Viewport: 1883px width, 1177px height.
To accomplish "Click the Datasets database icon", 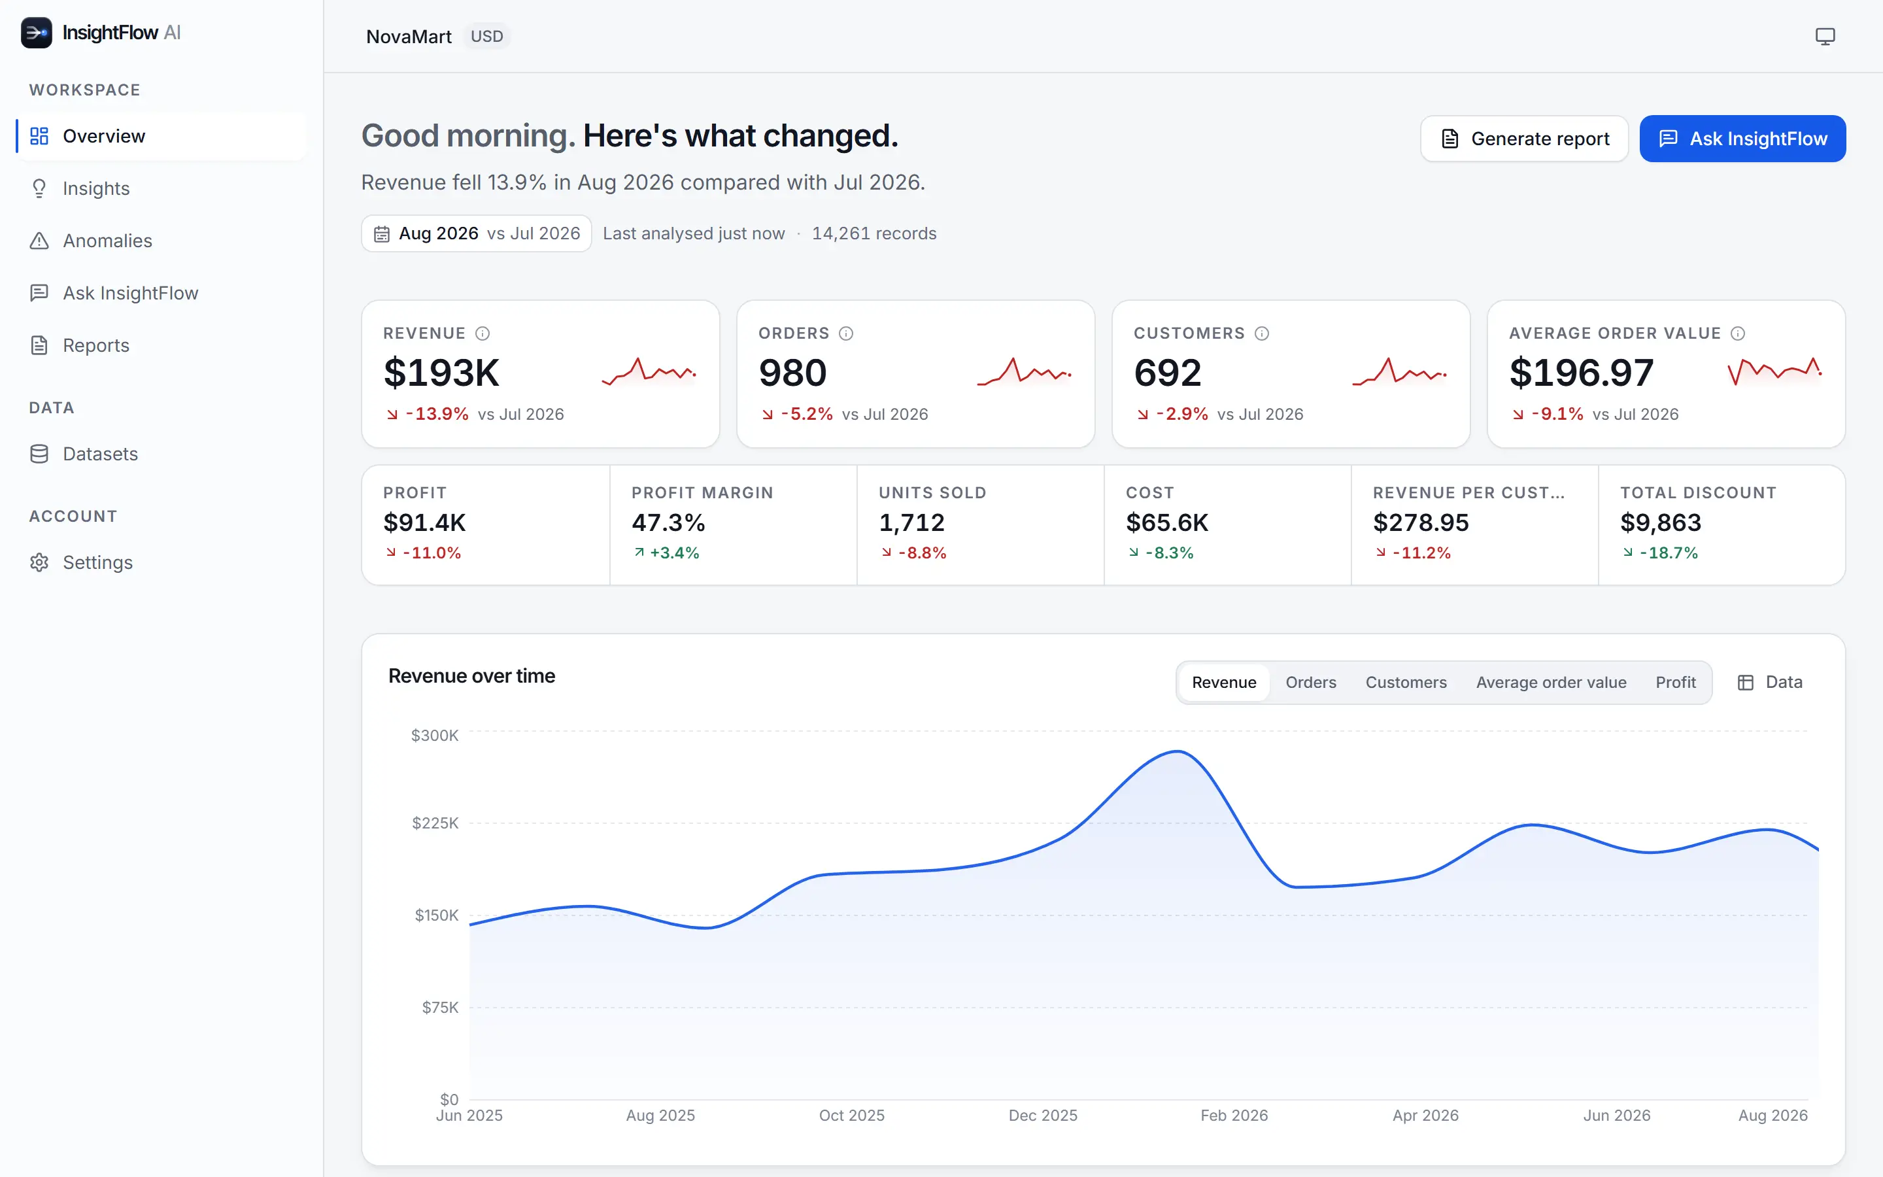I will point(39,454).
